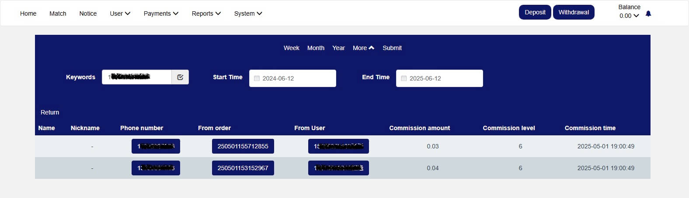
Task: Click the Return link
Action: [x=50, y=112]
